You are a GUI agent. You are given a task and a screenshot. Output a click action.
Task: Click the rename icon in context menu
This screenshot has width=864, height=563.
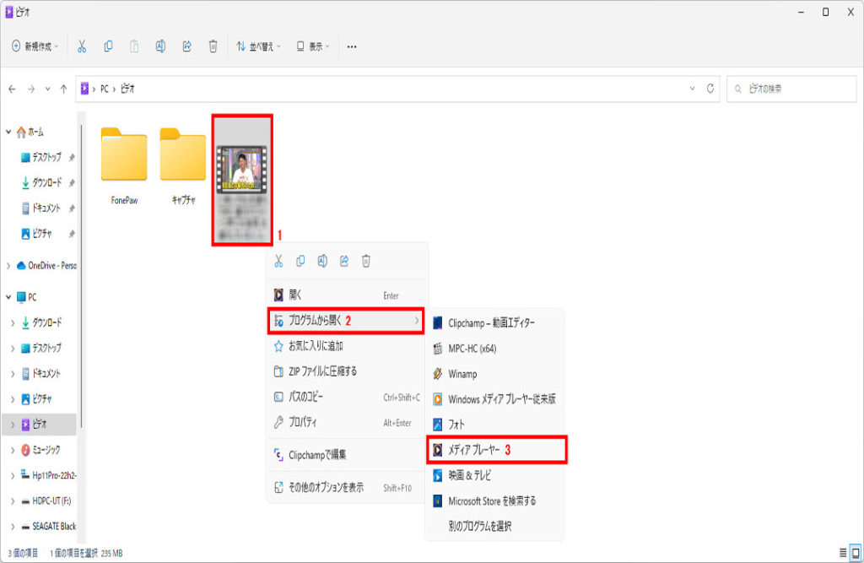tap(322, 262)
